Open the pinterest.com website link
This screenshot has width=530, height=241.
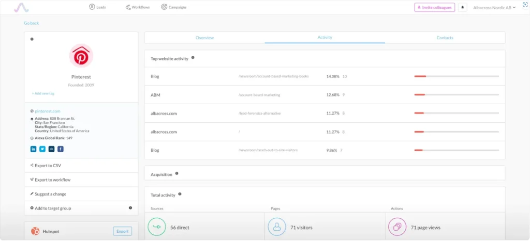coord(47,111)
